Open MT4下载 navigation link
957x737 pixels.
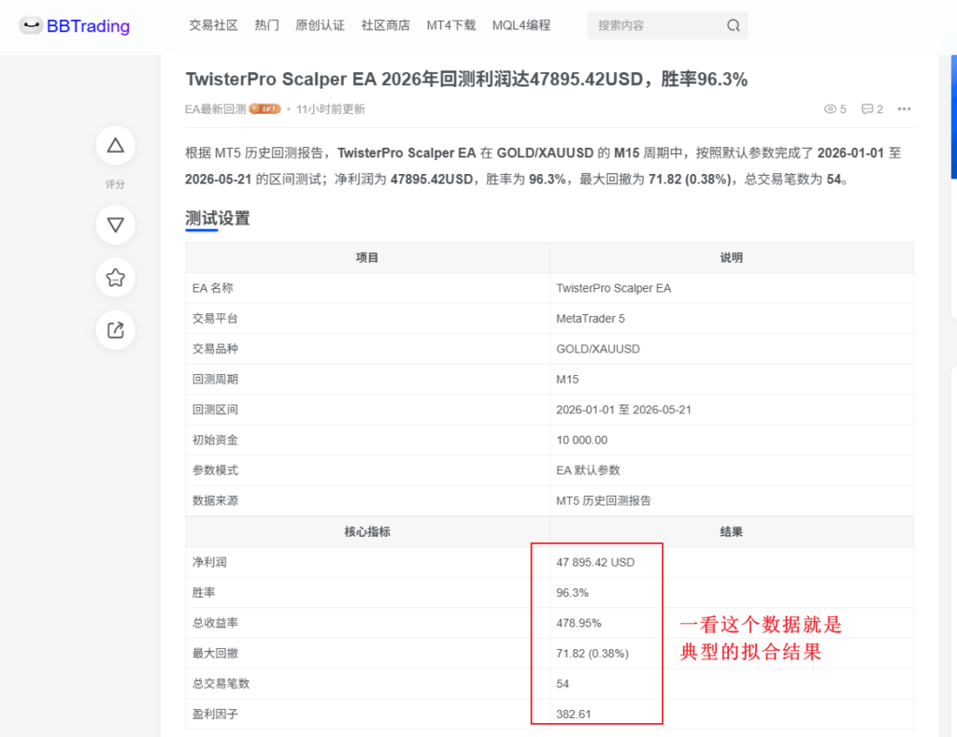[x=451, y=25]
